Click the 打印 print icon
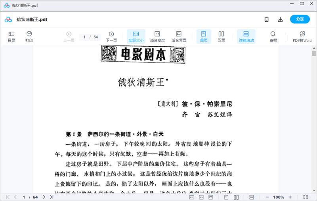This screenshot has height=201, width=317. (x=29, y=36)
